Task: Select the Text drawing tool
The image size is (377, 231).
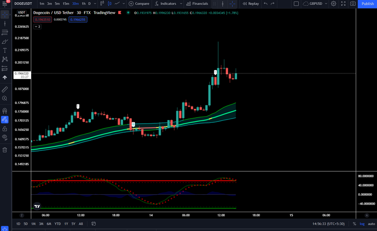Action: point(5,50)
